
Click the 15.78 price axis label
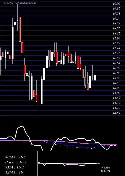[x=117, y=78]
